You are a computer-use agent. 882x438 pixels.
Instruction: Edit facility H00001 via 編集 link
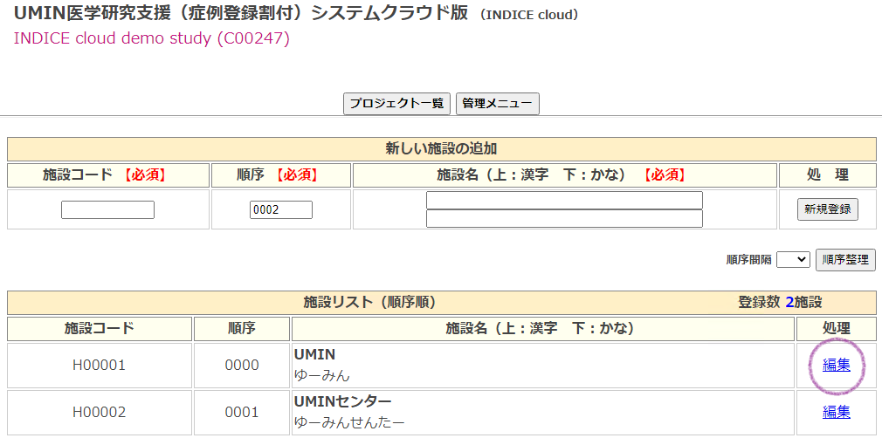(837, 366)
